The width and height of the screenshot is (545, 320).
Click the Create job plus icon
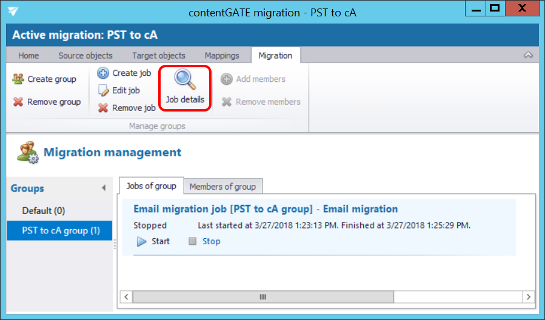tap(103, 73)
